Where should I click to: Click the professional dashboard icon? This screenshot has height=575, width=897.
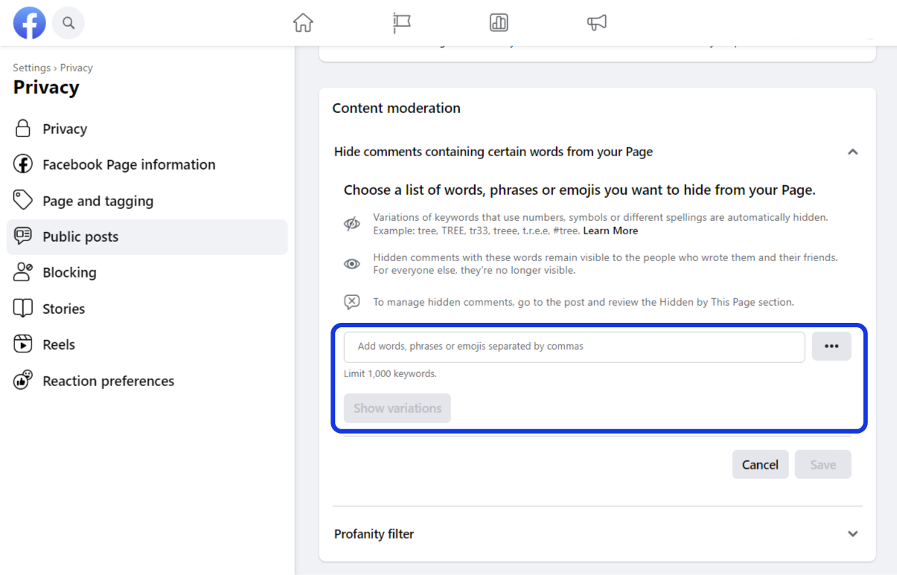pos(499,23)
